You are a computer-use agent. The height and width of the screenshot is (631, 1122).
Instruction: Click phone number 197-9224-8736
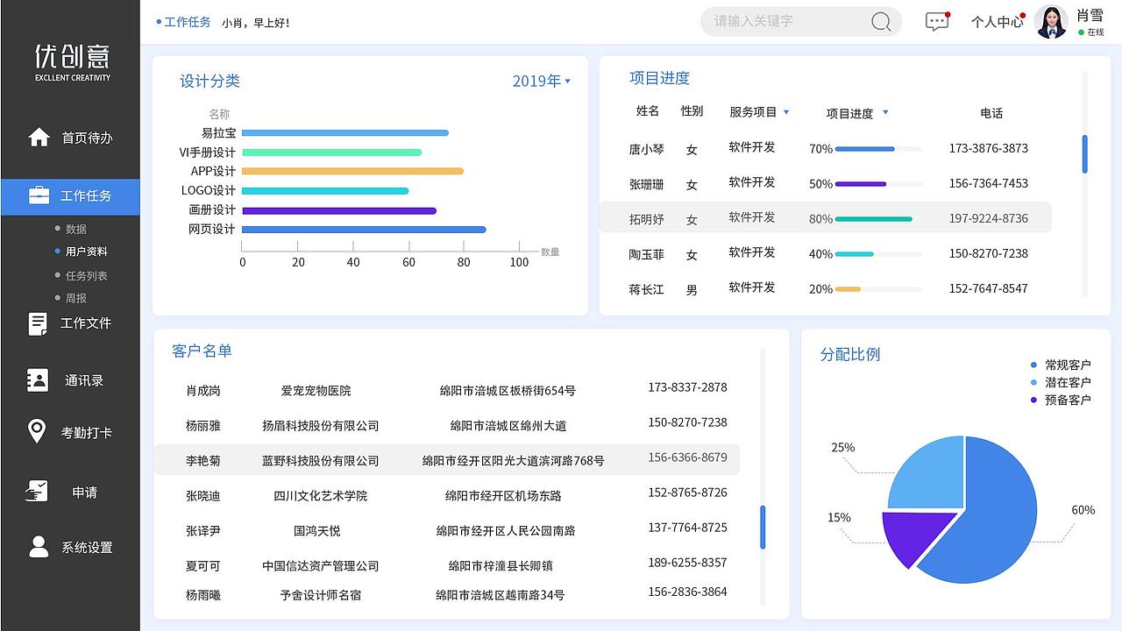click(x=989, y=218)
